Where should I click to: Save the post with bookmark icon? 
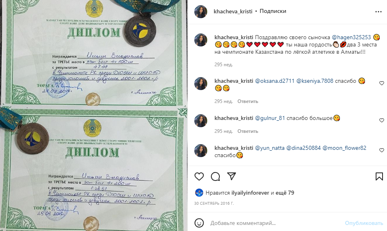point(379,176)
